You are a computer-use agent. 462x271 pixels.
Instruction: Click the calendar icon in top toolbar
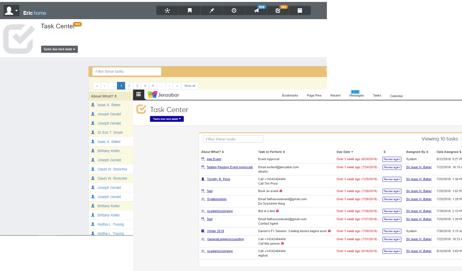tap(300, 10)
